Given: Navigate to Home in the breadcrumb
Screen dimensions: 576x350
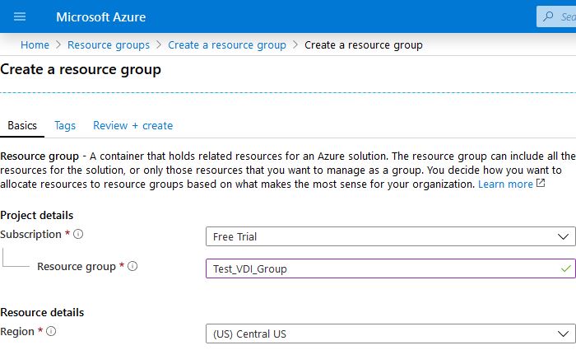Looking at the screenshot, I should click(35, 44).
